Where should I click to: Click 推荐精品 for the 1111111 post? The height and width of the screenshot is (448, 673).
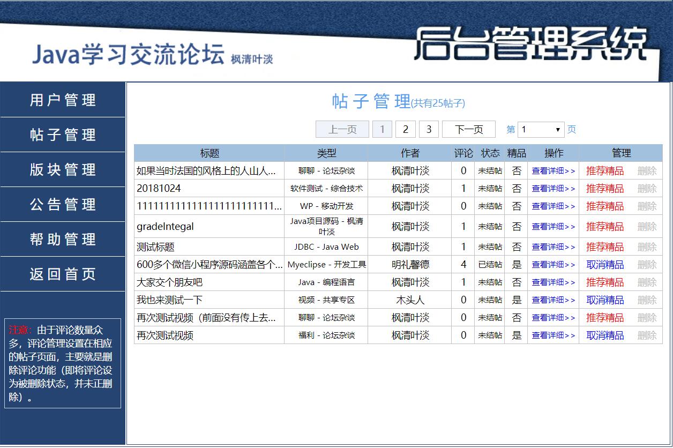pyautogui.click(x=605, y=206)
